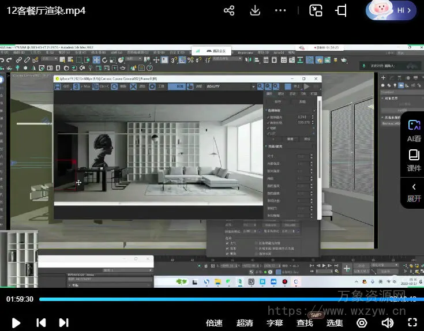Open the BEAUTY render element dropdown
Image resolution: width=424 pixels, height=331 pixels.
coord(231,86)
